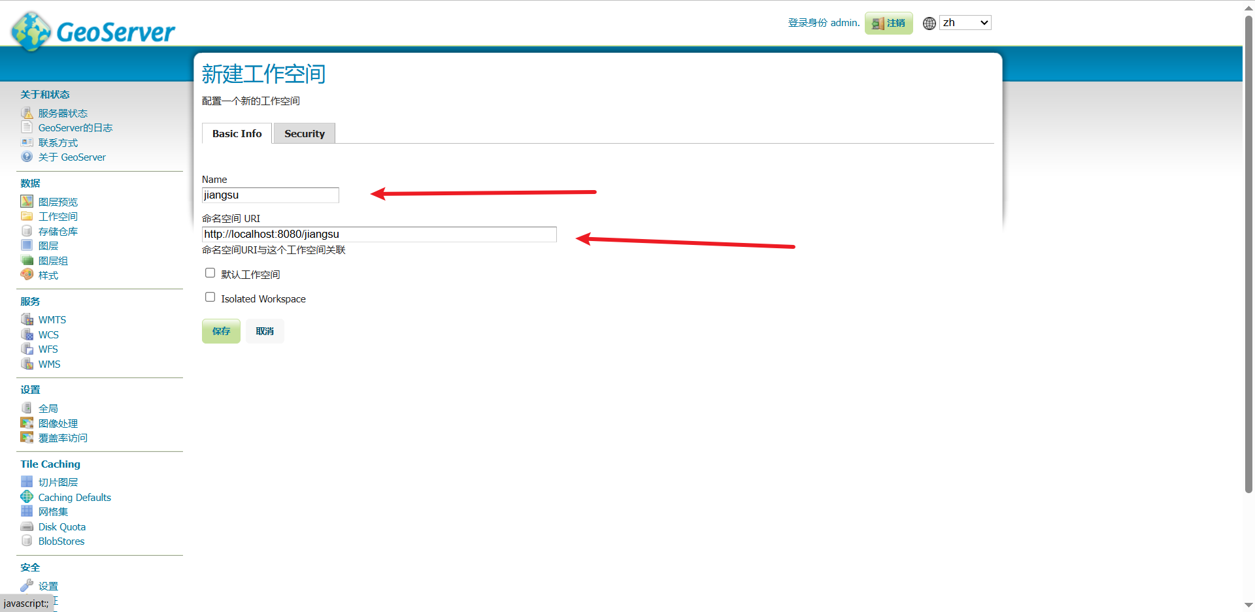Open the Tile Layers (切片图层) link
Viewport: 1255px width, 612px height.
coord(58,482)
